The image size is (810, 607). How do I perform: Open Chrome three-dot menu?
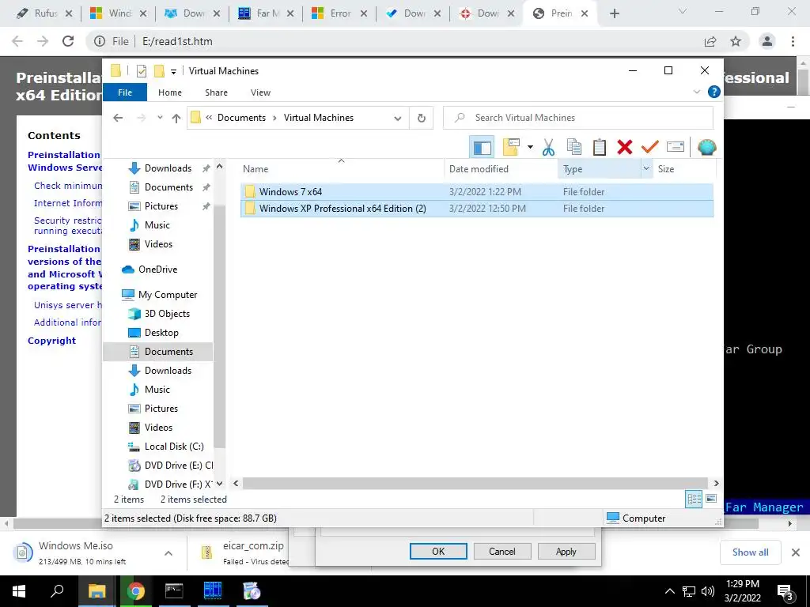click(x=793, y=41)
